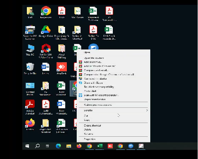Launch Microsoft Edge from the taskbar
The width and height of the screenshot is (198, 159).
click(x=58, y=146)
